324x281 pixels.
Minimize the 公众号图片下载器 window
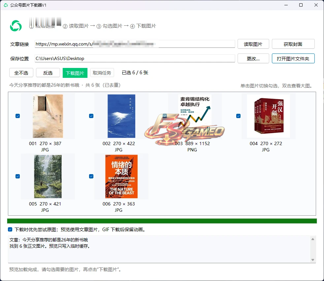(x=286, y=5)
